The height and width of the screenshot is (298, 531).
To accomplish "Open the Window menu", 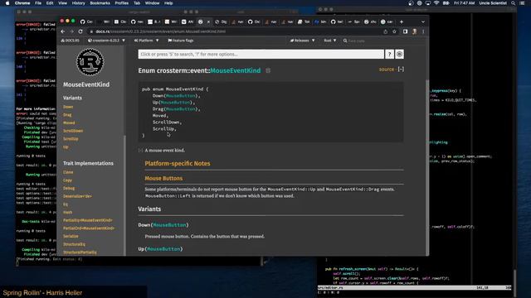I will 153,3.
